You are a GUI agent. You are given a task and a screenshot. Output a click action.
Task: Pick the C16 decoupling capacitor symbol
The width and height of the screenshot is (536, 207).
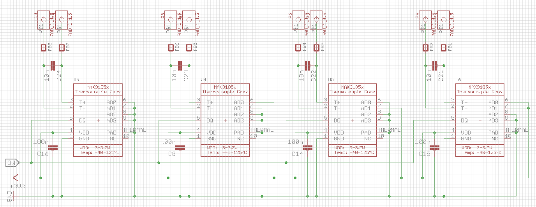pos(53,148)
